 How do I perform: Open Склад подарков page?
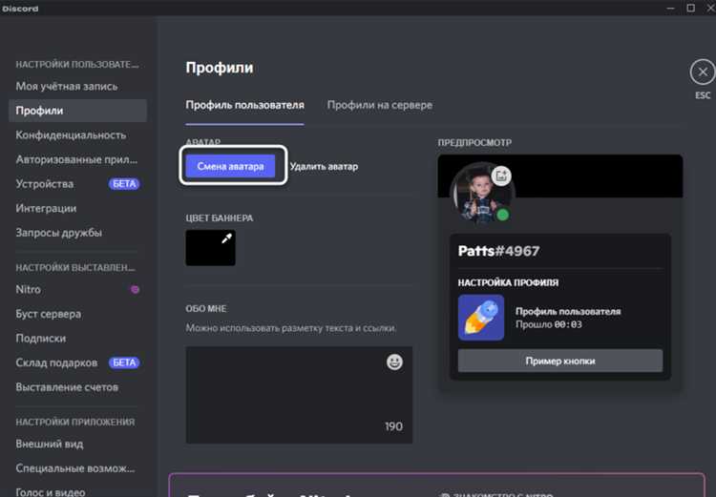coord(57,362)
